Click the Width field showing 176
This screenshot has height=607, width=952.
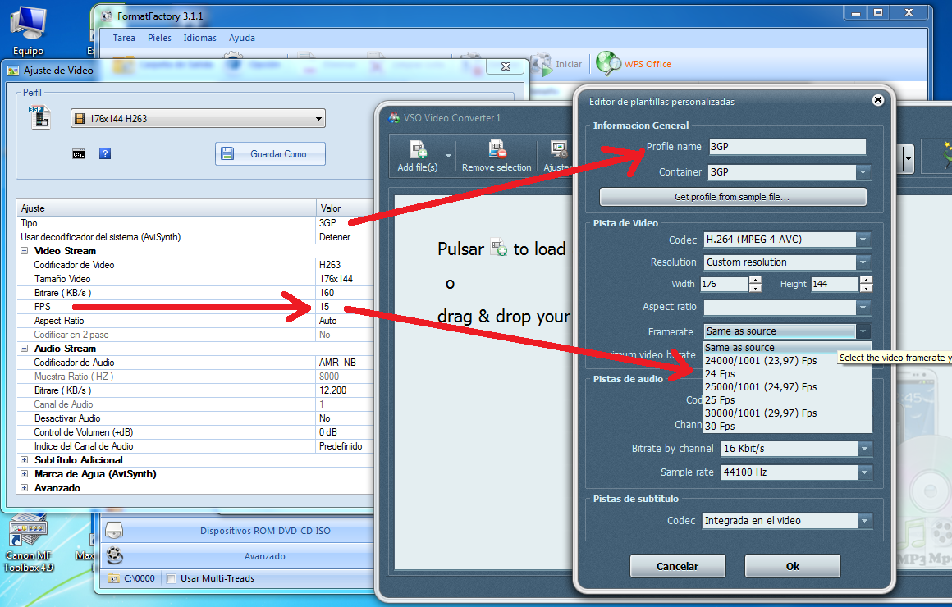click(725, 284)
